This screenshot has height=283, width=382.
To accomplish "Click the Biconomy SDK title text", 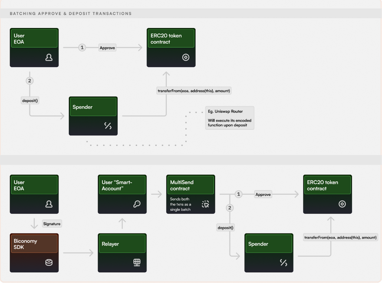I will point(26,244).
